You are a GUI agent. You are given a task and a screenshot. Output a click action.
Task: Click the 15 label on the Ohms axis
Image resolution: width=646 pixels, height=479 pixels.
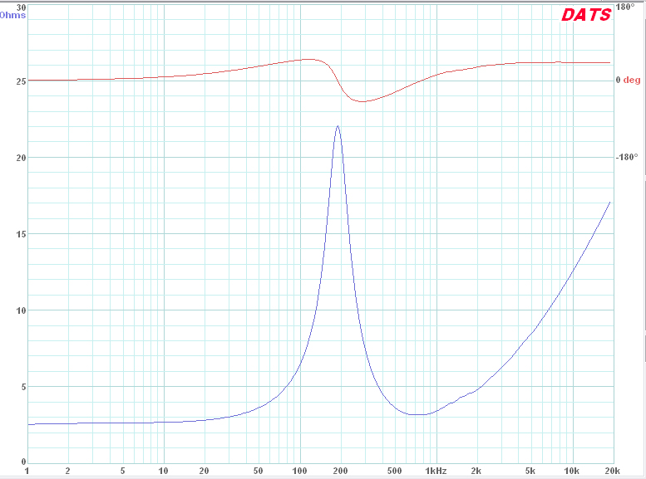pyautogui.click(x=21, y=234)
